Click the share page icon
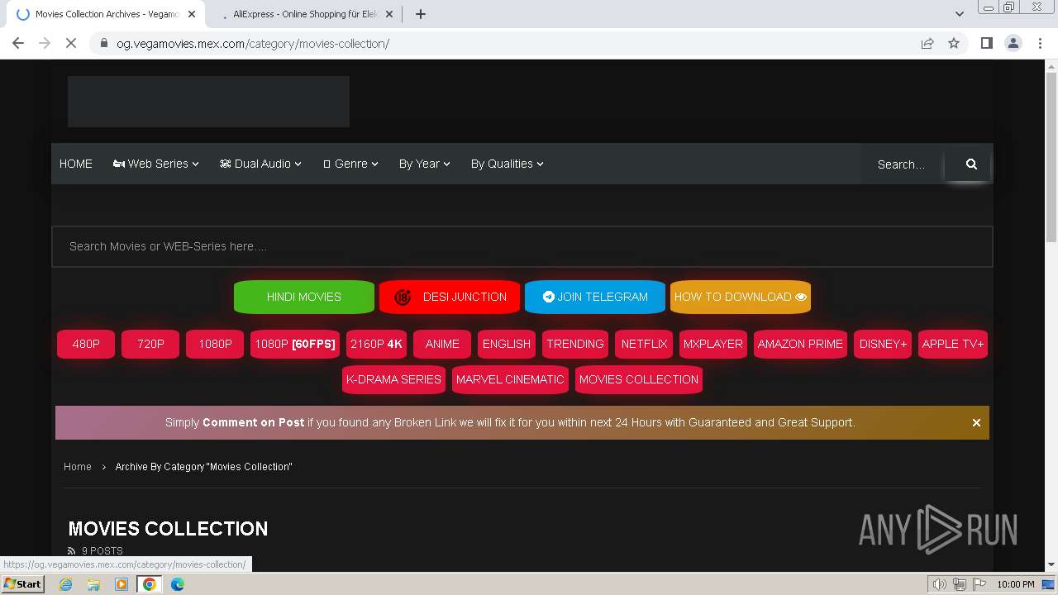 point(927,43)
